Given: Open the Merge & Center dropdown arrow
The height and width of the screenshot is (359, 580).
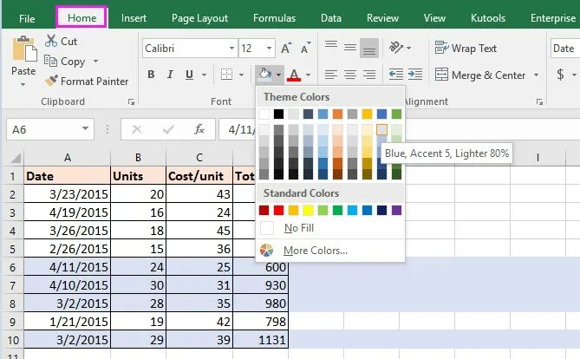Looking at the screenshot, I should point(536,75).
